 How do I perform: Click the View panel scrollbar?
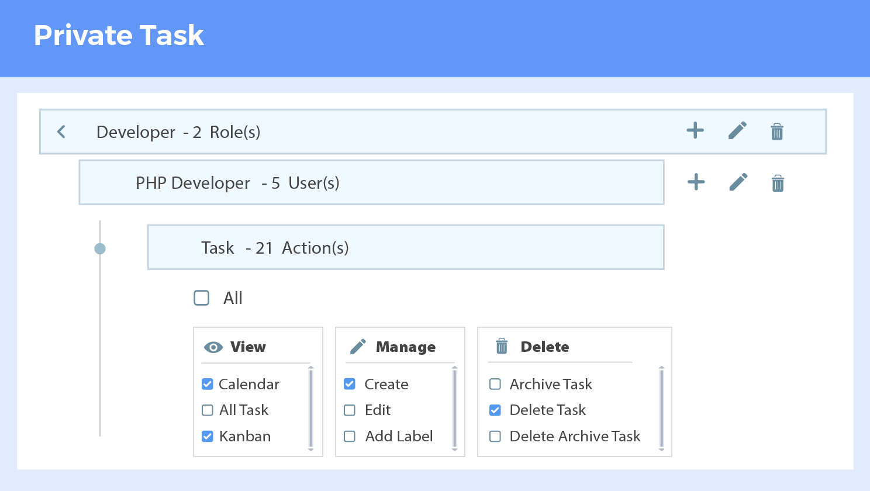(x=311, y=409)
